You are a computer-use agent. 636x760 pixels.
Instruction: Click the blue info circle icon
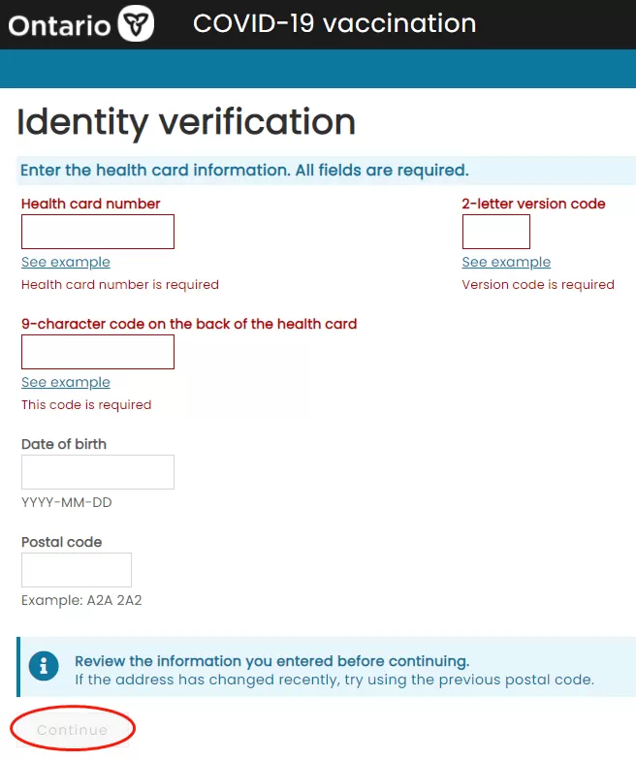(44, 665)
